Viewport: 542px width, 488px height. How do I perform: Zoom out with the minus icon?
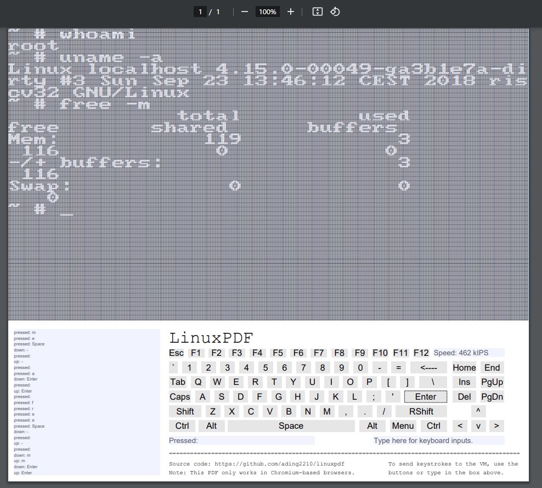(244, 12)
